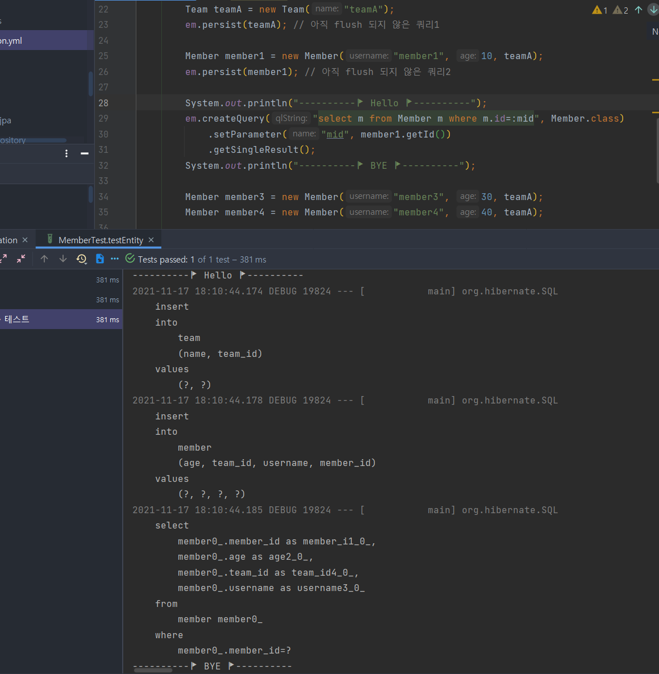Import tests from file icon
Viewport: 659px width, 674px height.
(99, 259)
